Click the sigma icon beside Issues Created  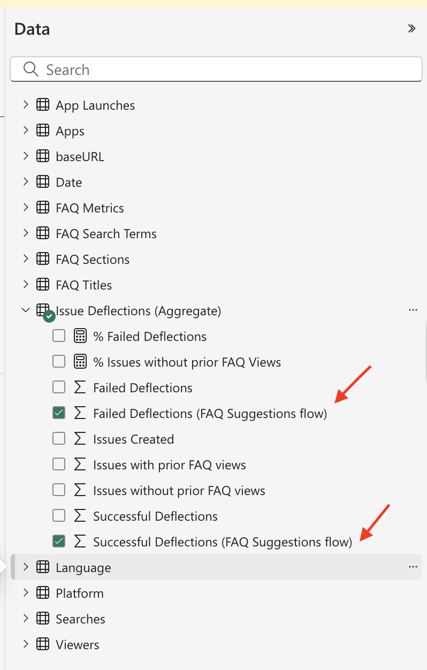[80, 439]
